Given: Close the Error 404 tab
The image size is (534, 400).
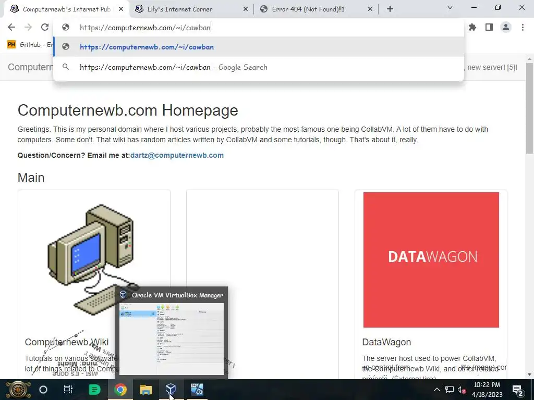Looking at the screenshot, I should 370,9.
